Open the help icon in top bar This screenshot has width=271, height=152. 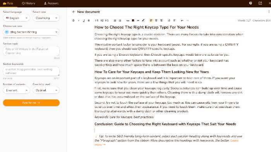[x=250, y=3]
